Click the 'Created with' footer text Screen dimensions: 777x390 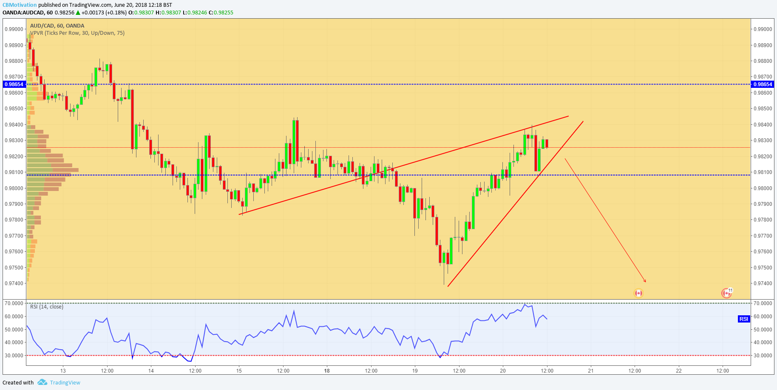click(18, 382)
